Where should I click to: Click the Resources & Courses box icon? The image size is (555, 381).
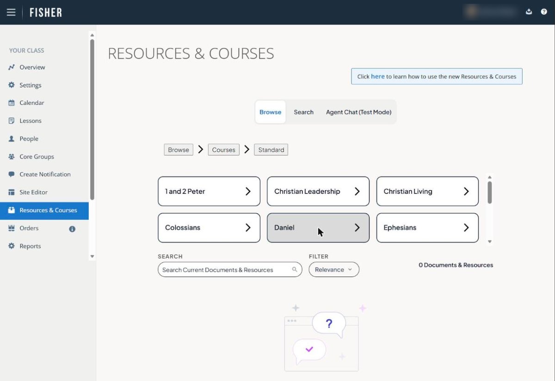(x=12, y=210)
